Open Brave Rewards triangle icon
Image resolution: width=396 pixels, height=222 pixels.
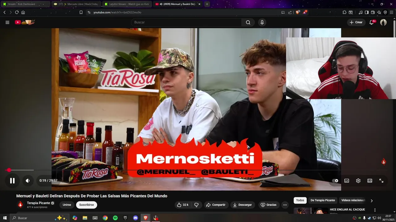(x=305, y=12)
